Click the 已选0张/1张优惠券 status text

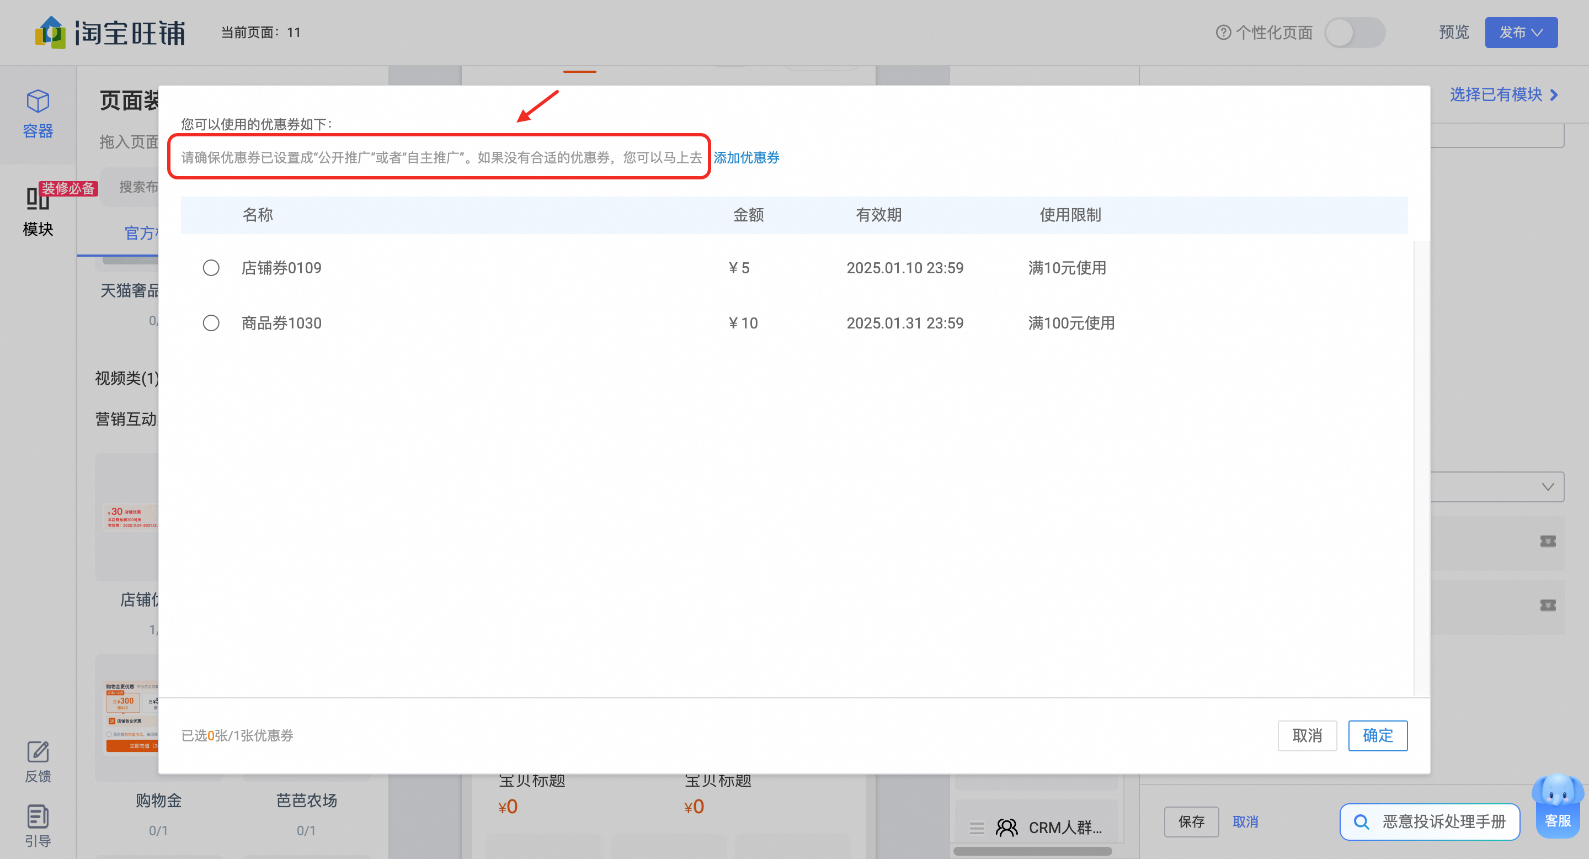[x=237, y=735]
